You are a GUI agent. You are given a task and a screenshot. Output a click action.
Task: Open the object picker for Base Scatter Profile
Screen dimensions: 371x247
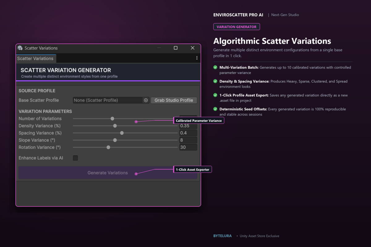(x=146, y=100)
